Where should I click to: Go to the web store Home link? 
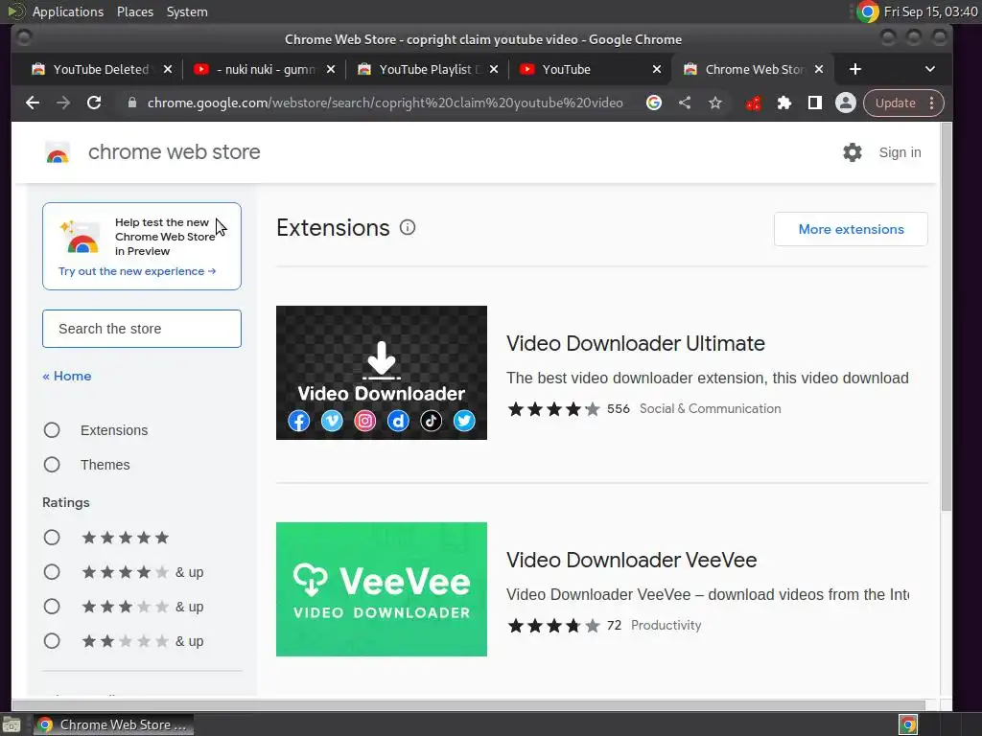point(67,376)
